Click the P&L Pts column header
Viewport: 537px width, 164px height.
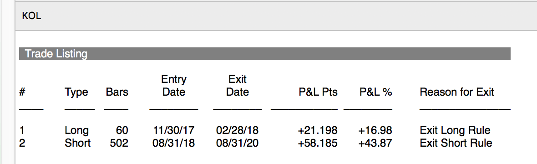click(317, 92)
